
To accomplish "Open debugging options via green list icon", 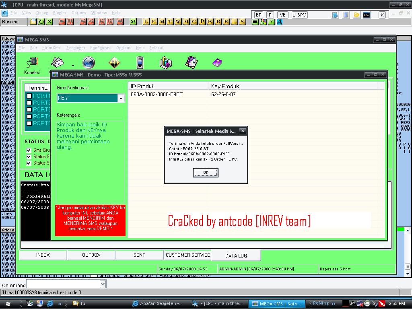I will (255, 22).
